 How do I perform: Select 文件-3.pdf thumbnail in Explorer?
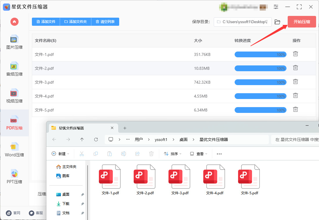pyautogui.click(x=180, y=180)
